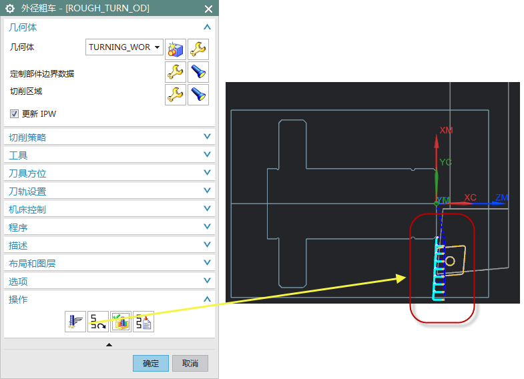Click the 确定 button
524x379 pixels.
click(x=151, y=363)
